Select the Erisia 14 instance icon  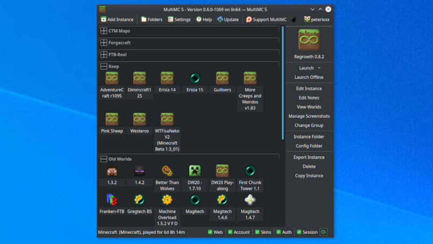coord(167,78)
